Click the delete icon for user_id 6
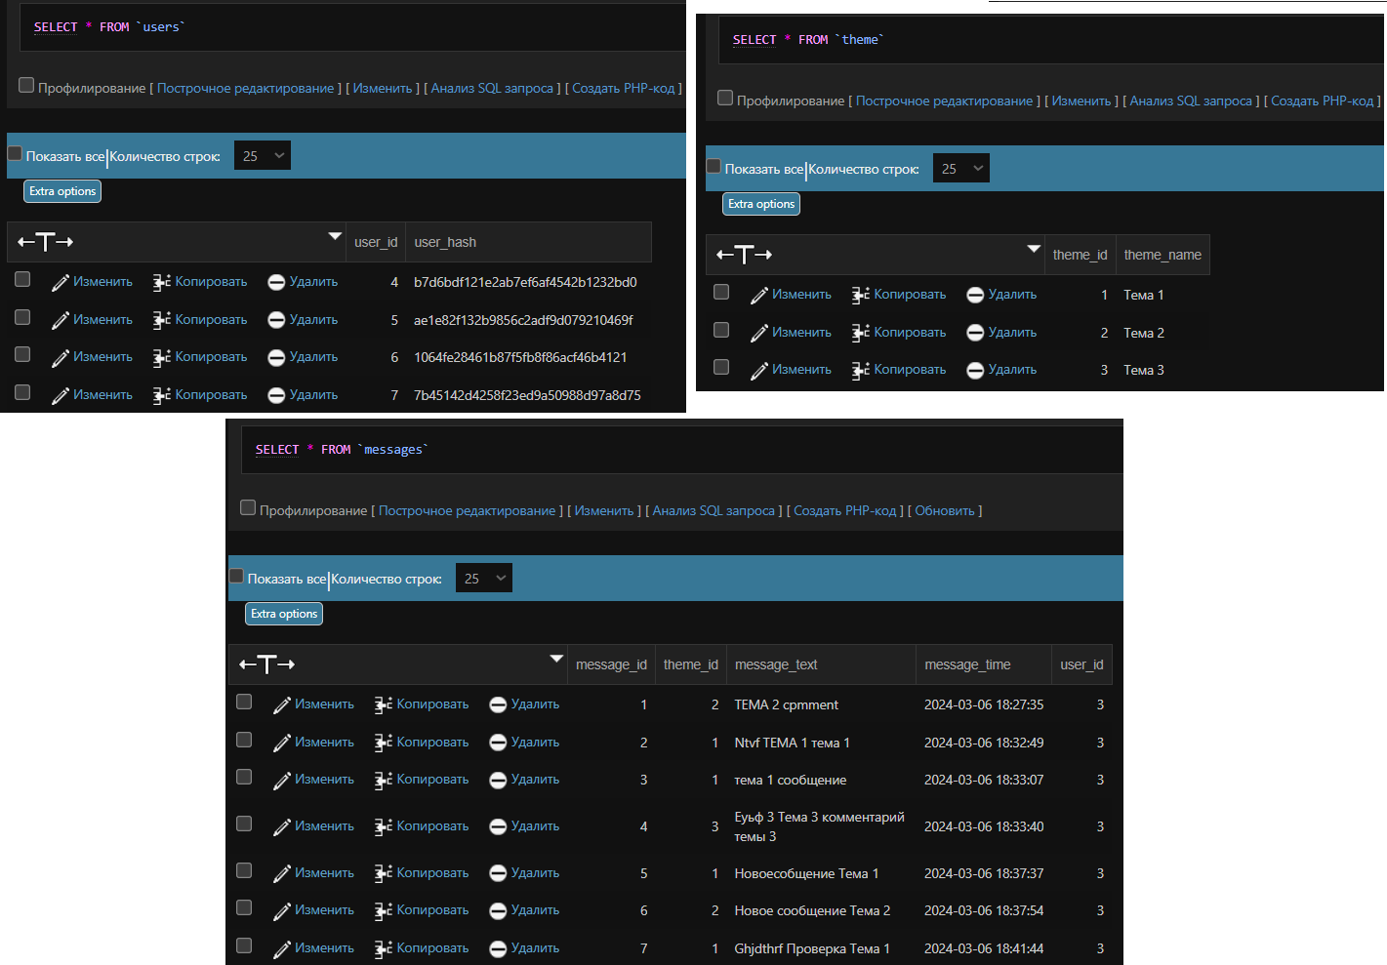This screenshot has height=965, width=1387. [x=276, y=357]
